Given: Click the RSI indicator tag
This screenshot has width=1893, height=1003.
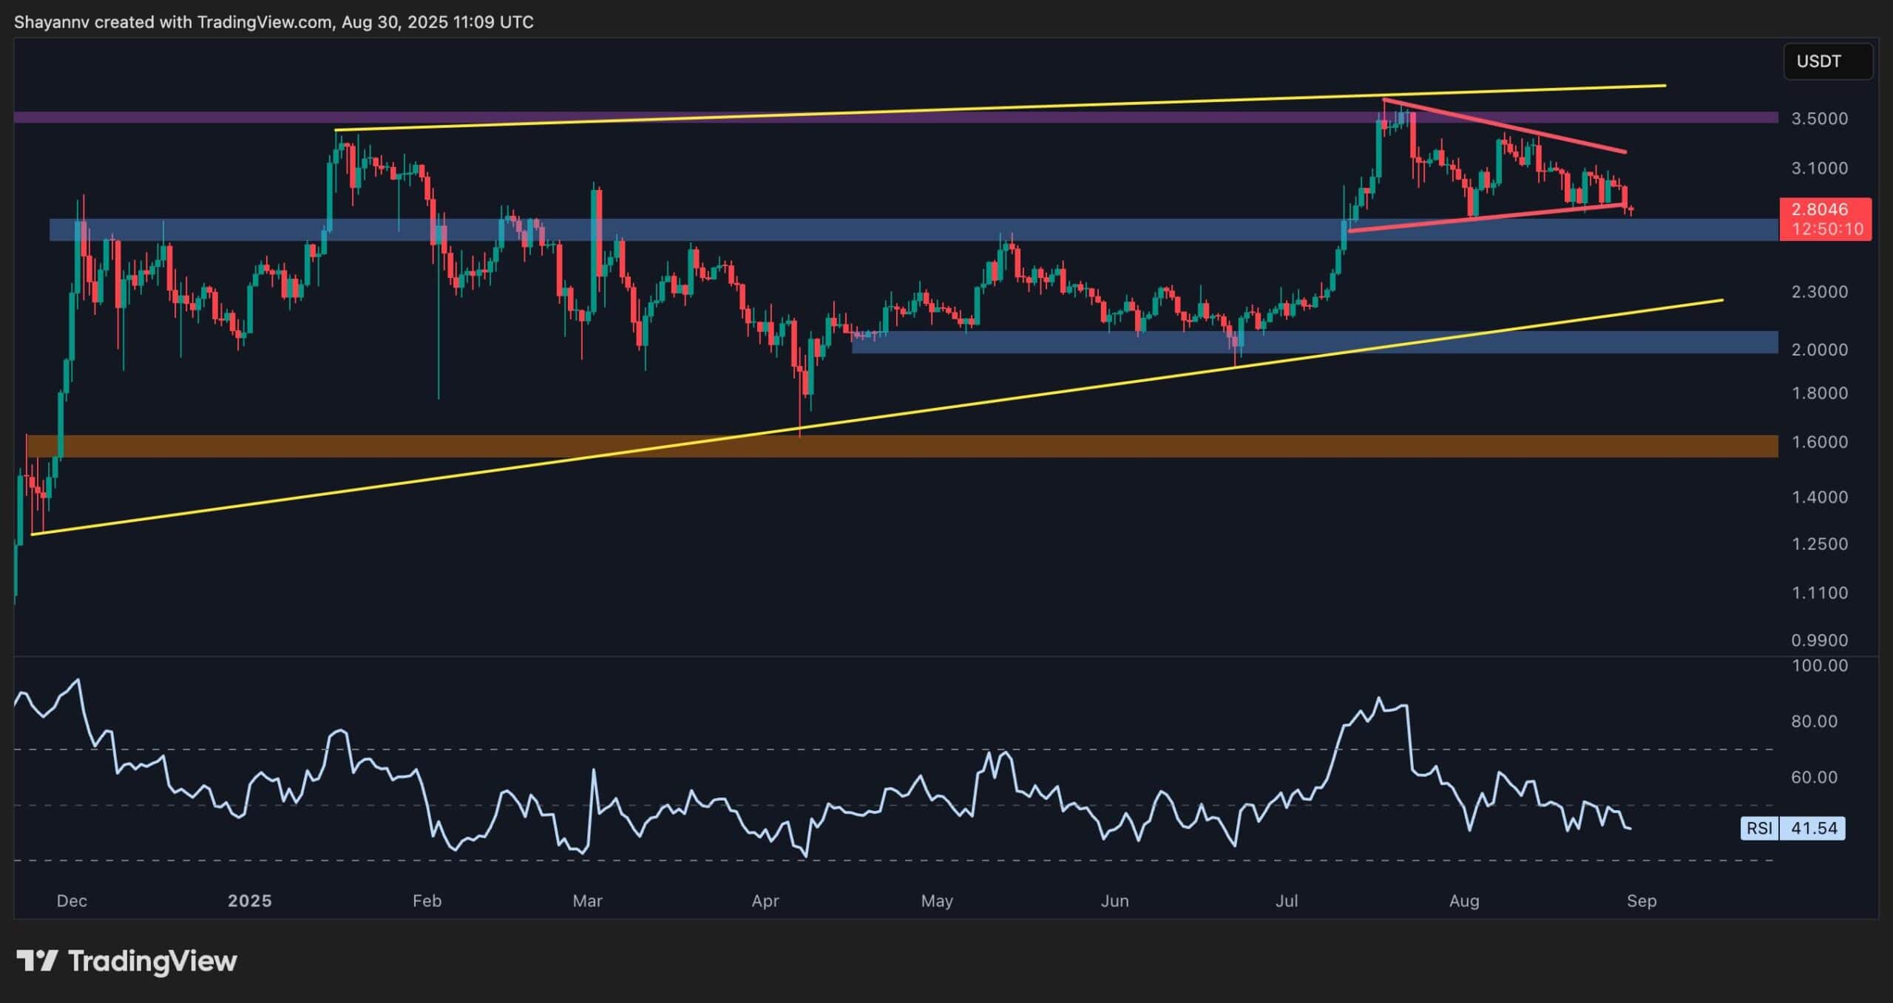Looking at the screenshot, I should coord(1758,828).
